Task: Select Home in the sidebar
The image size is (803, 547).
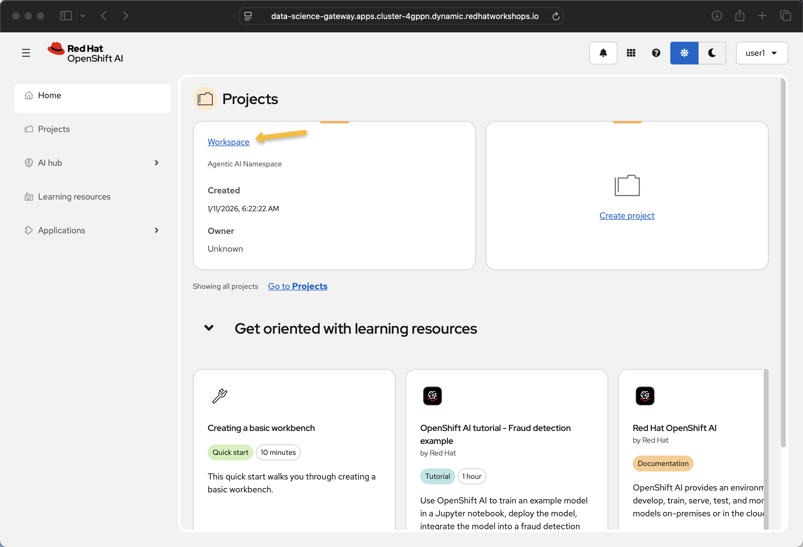Action: [x=49, y=95]
